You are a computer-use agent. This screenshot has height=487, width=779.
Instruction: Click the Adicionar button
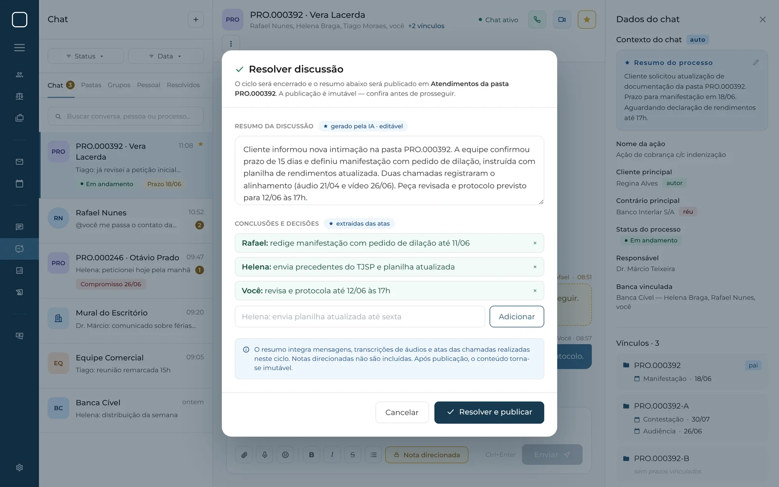(x=517, y=317)
